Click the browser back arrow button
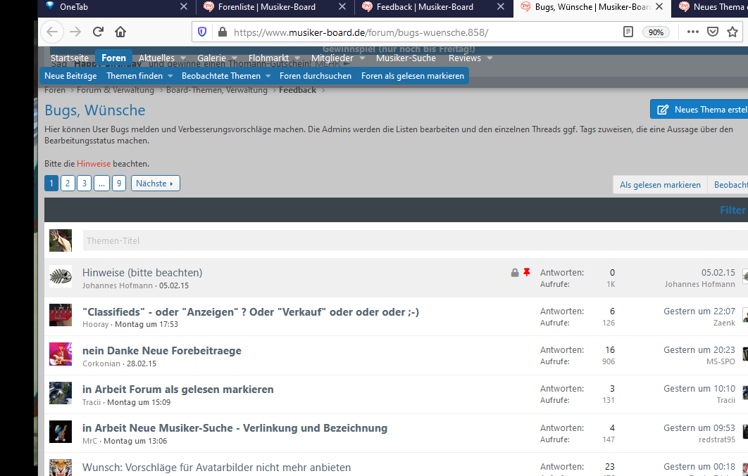Screen dimensions: 748x476 52,32
